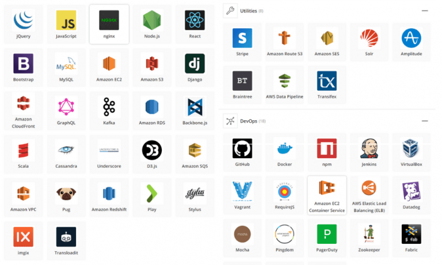Select the Amazon SES icon
The width and height of the screenshot is (442, 265).
tap(327, 38)
